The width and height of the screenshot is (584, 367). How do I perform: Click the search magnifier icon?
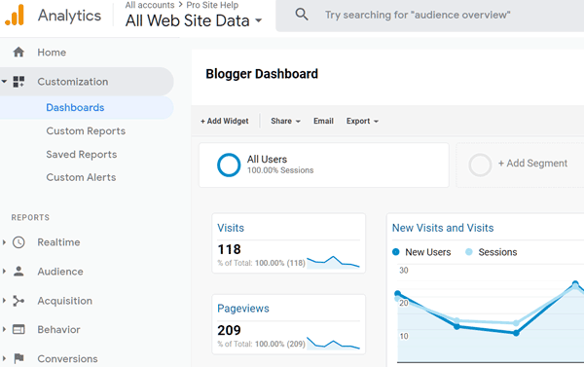pyautogui.click(x=302, y=15)
